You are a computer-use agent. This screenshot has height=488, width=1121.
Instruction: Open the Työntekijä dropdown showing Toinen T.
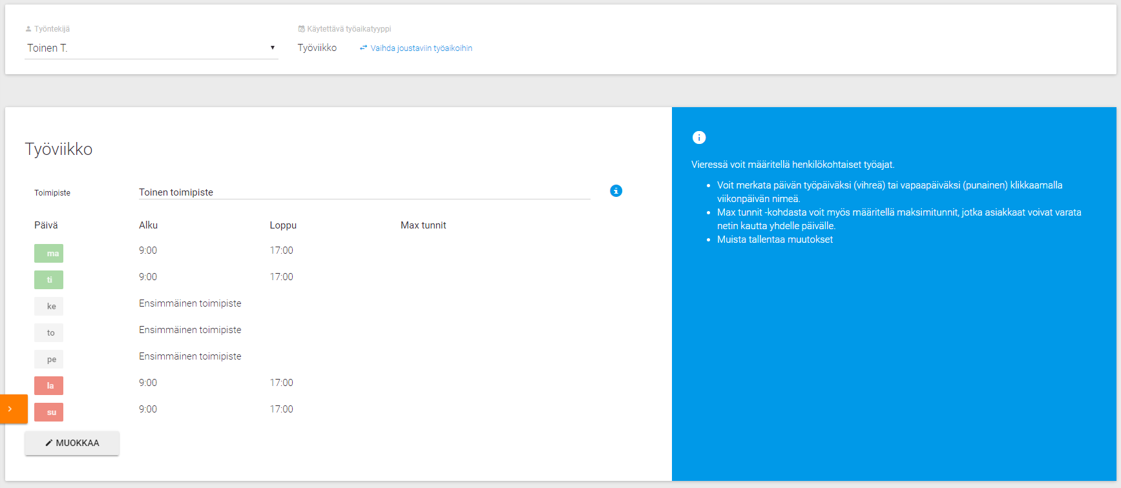(x=151, y=48)
